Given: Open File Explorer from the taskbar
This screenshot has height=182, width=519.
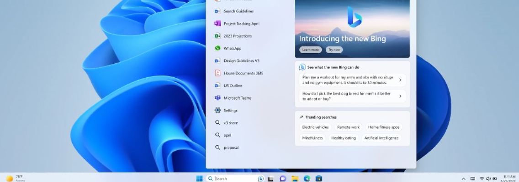Looking at the screenshot, I should pyautogui.click(x=295, y=178).
